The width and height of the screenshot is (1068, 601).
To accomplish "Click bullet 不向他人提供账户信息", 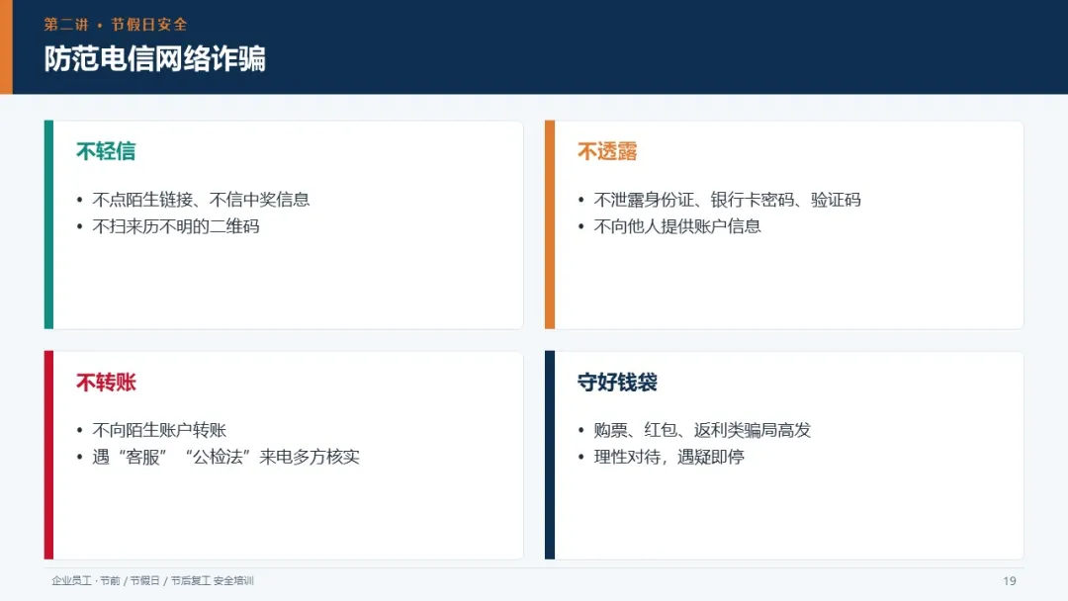I will coord(677,226).
